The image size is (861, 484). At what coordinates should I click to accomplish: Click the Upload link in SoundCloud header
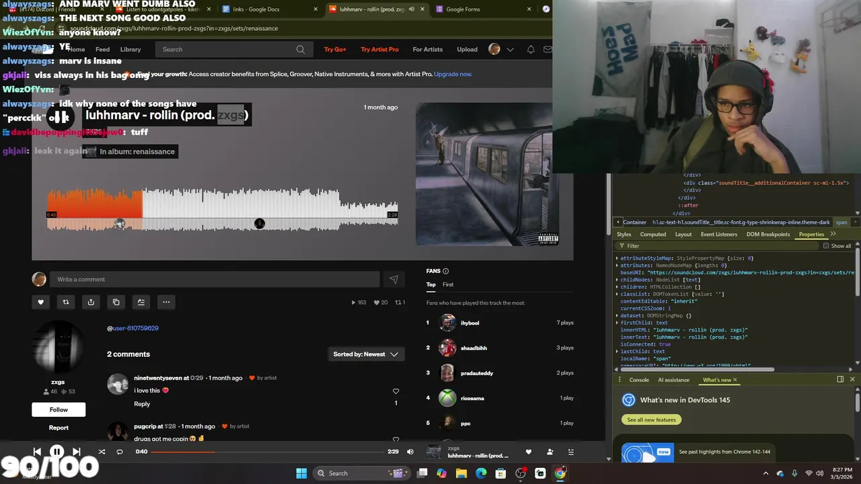[x=467, y=49]
